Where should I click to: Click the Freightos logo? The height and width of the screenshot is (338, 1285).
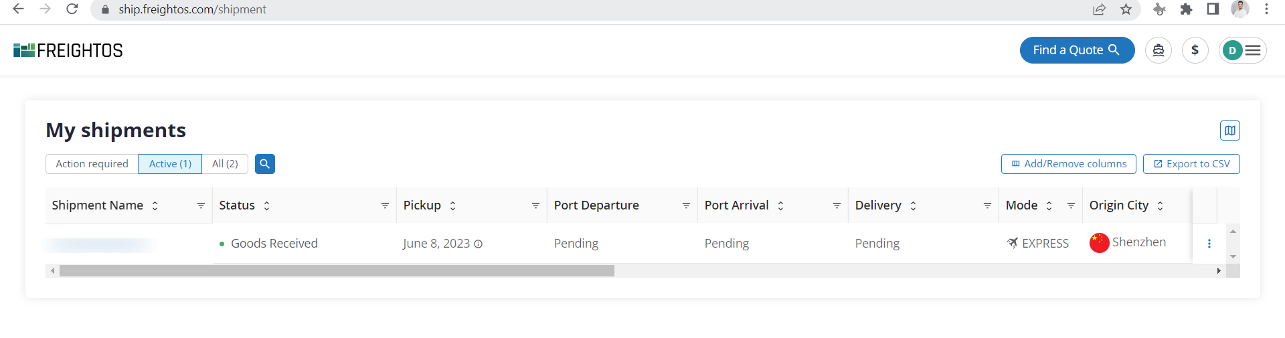(68, 50)
